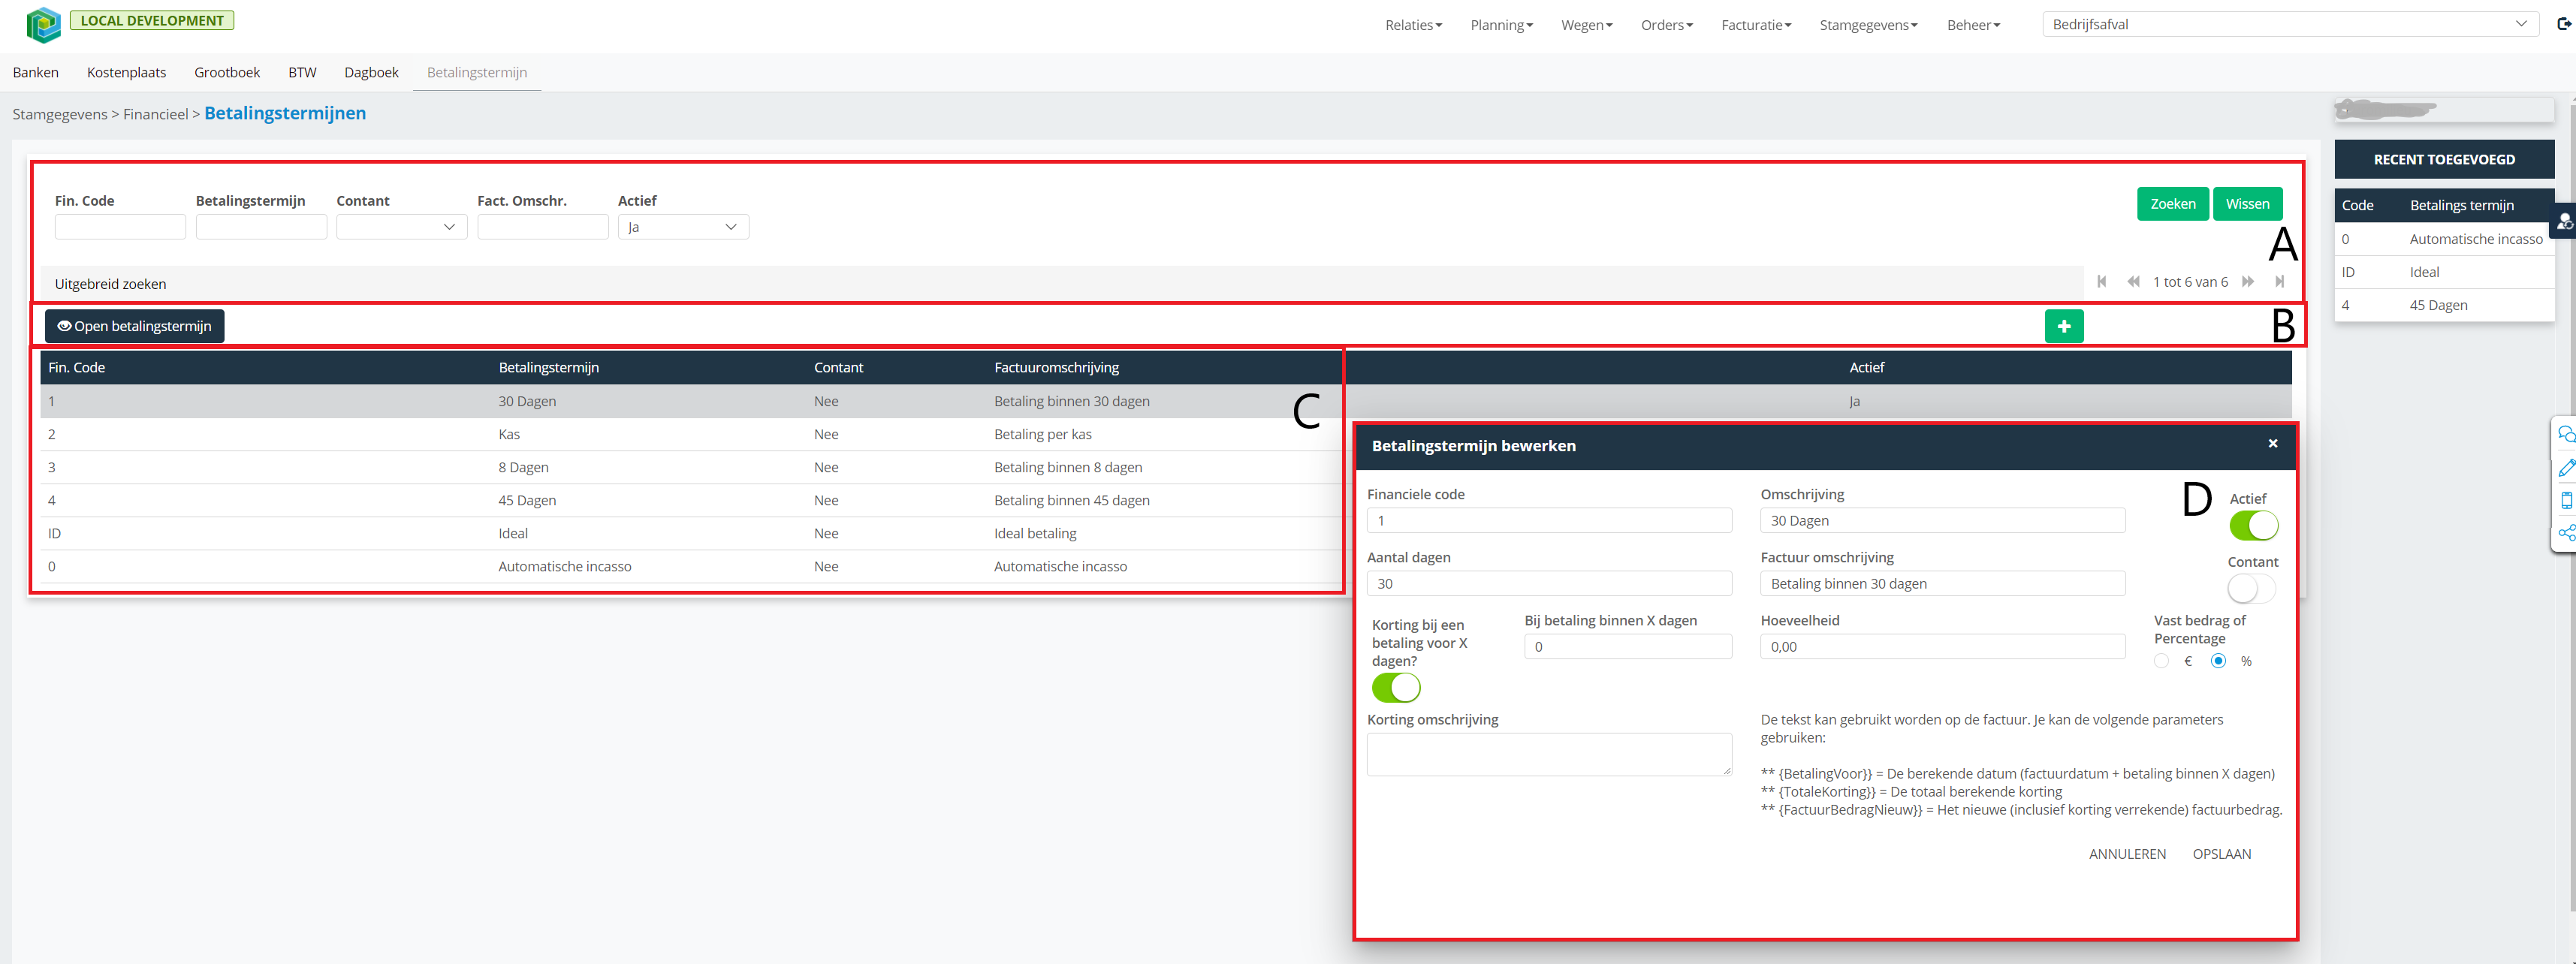Switch to the Kostenplaats tab
This screenshot has height=964, width=2576.
coord(126,72)
